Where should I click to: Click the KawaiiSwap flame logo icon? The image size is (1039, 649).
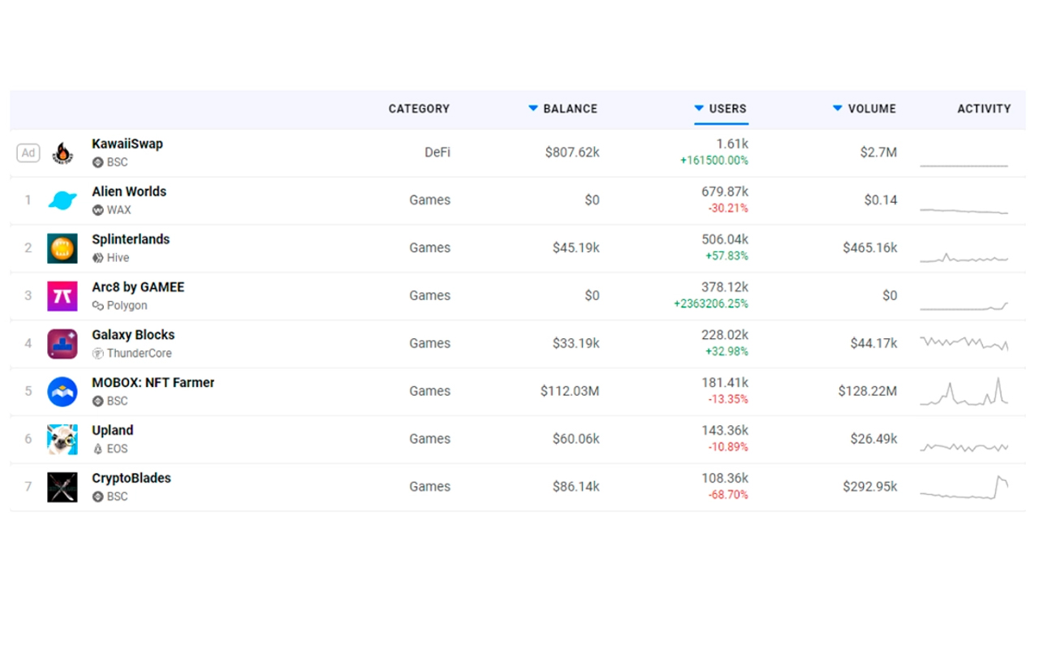point(63,153)
